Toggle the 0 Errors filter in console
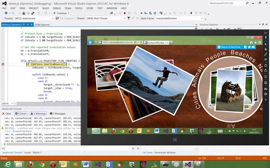 click(20, 113)
